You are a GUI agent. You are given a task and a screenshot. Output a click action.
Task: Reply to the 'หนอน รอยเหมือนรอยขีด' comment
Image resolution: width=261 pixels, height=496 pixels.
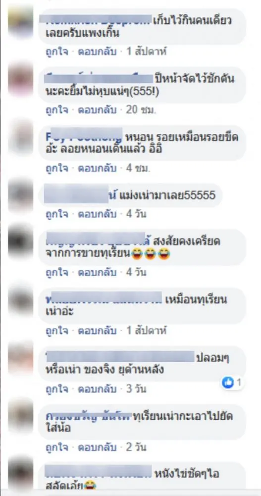point(97,168)
